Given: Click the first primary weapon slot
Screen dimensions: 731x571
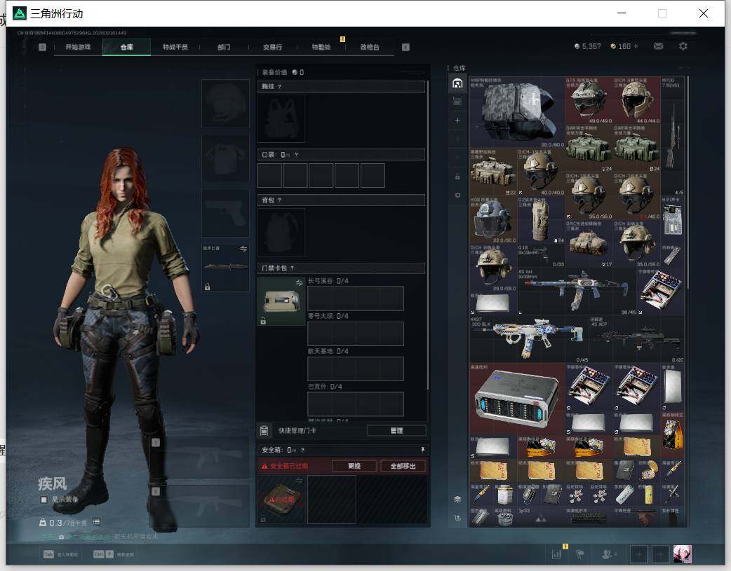Looking at the screenshot, I should (199, 458).
